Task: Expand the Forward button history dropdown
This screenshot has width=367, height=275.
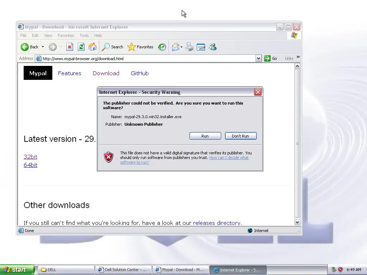Action: 61,47
